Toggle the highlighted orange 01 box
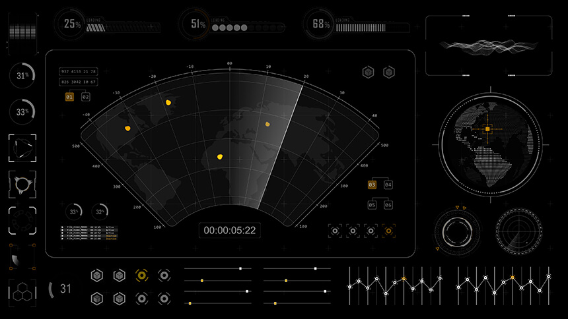Image resolution: width=568 pixels, height=319 pixels. [69, 97]
